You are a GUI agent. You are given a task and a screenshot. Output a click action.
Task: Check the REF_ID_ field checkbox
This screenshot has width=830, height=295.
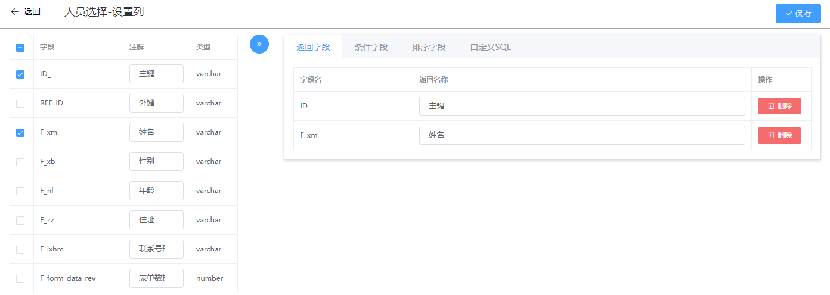tap(20, 104)
